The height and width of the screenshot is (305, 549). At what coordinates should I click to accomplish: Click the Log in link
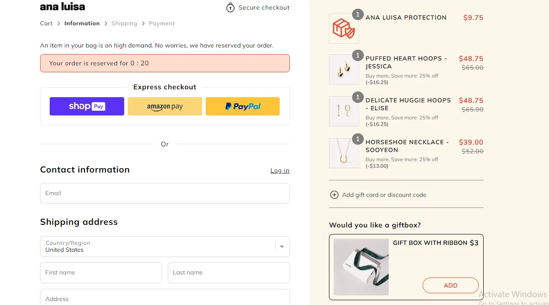(x=280, y=170)
